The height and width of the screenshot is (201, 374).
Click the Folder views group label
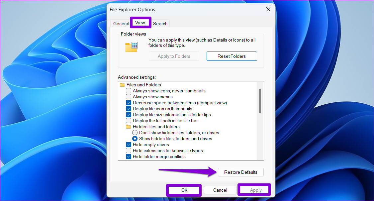click(x=133, y=34)
